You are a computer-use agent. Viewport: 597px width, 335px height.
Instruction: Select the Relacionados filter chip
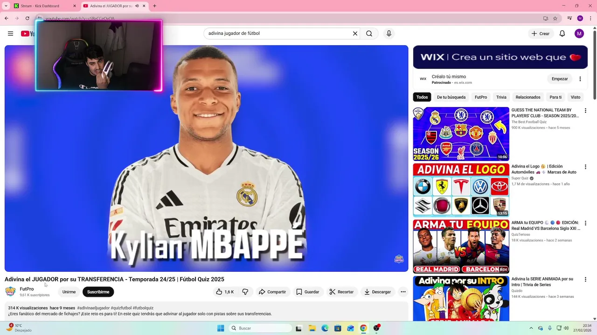(528, 97)
